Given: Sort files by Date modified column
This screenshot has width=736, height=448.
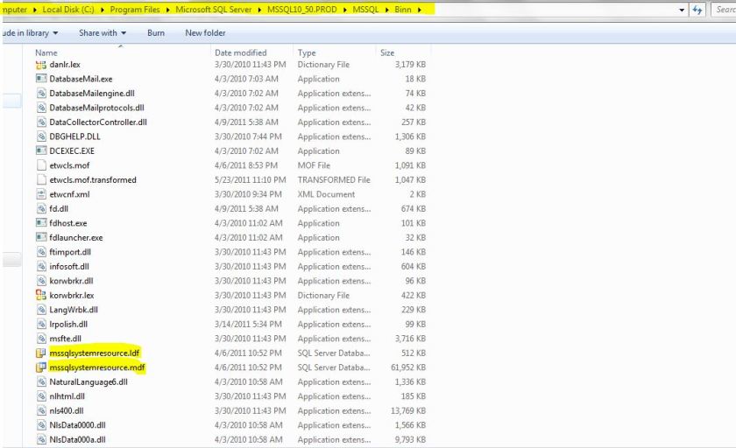Looking at the screenshot, I should point(240,52).
